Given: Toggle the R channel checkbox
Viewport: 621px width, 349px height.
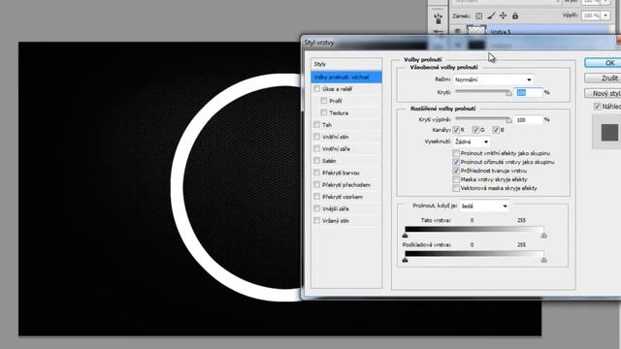Looking at the screenshot, I should 456,130.
